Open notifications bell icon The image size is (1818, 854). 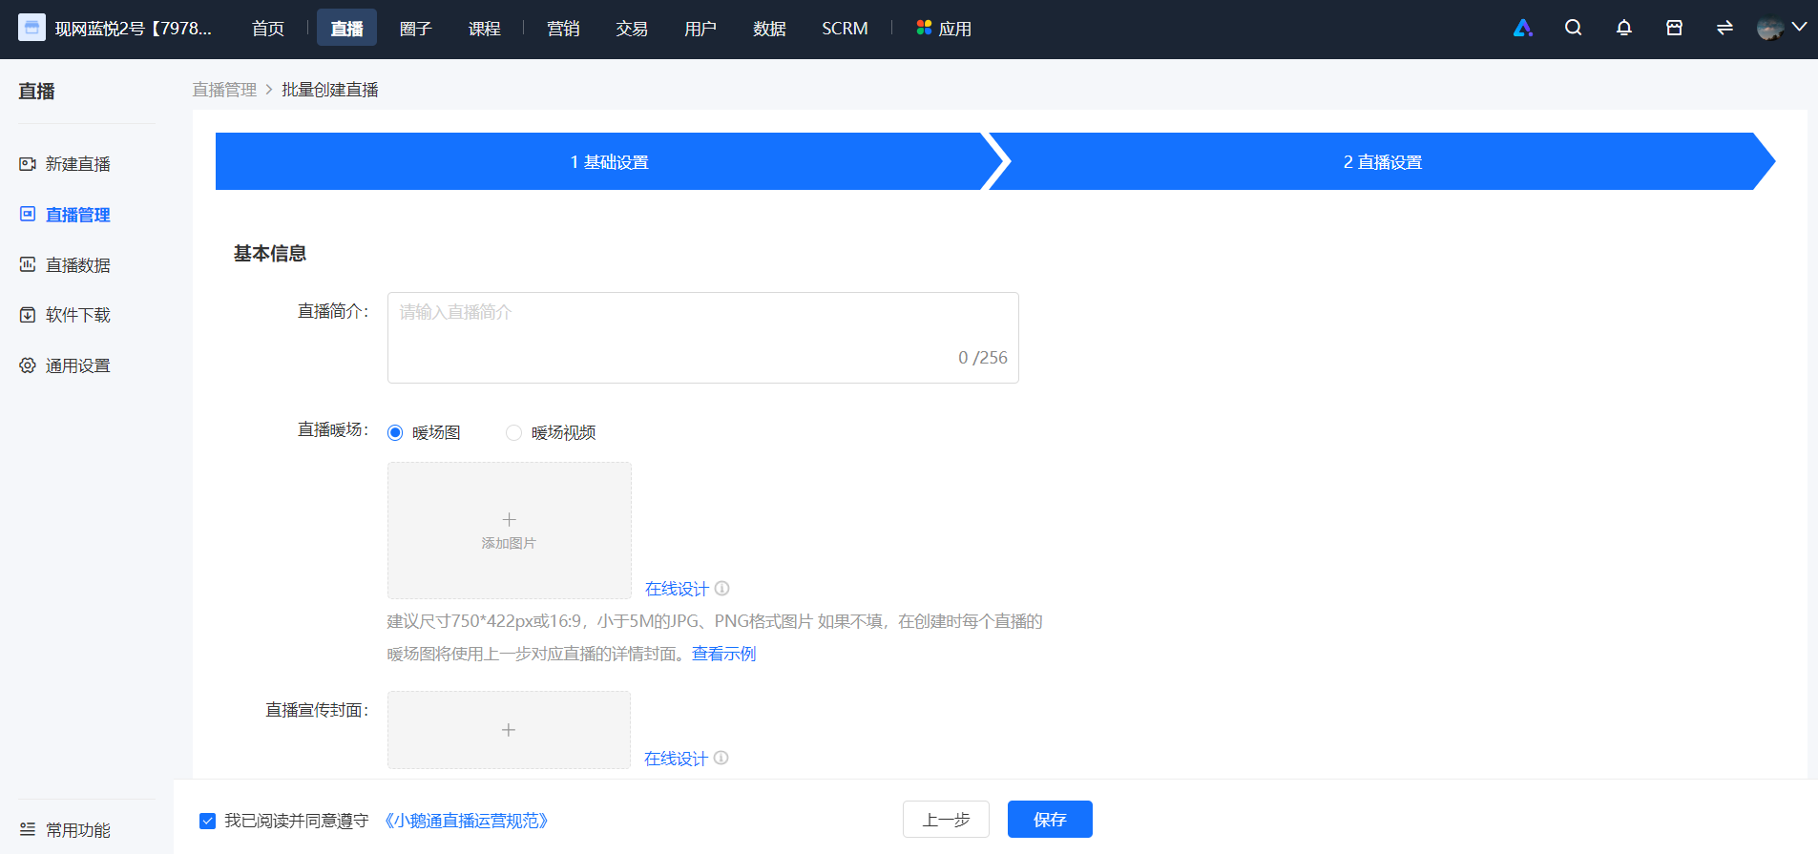coord(1623,28)
